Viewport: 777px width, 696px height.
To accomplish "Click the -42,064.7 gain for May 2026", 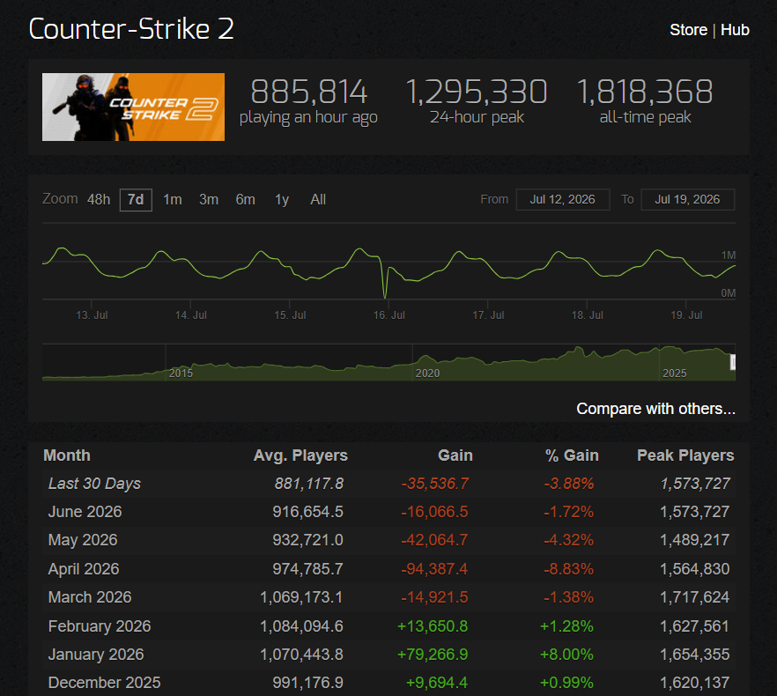I will 434,540.
